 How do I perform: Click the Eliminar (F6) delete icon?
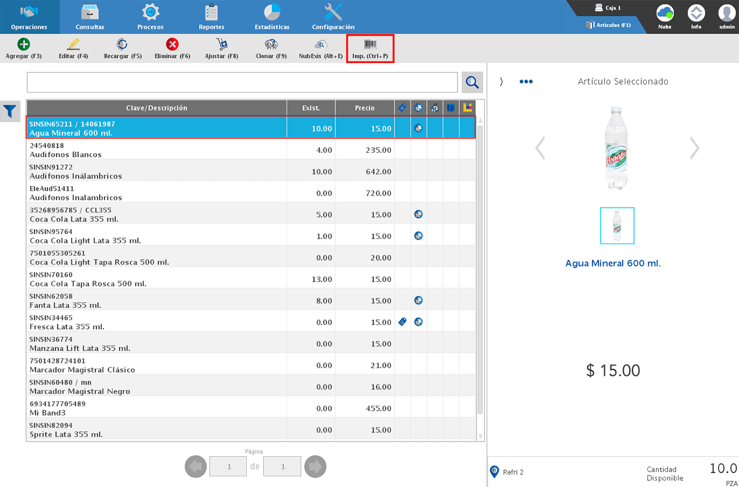(172, 44)
